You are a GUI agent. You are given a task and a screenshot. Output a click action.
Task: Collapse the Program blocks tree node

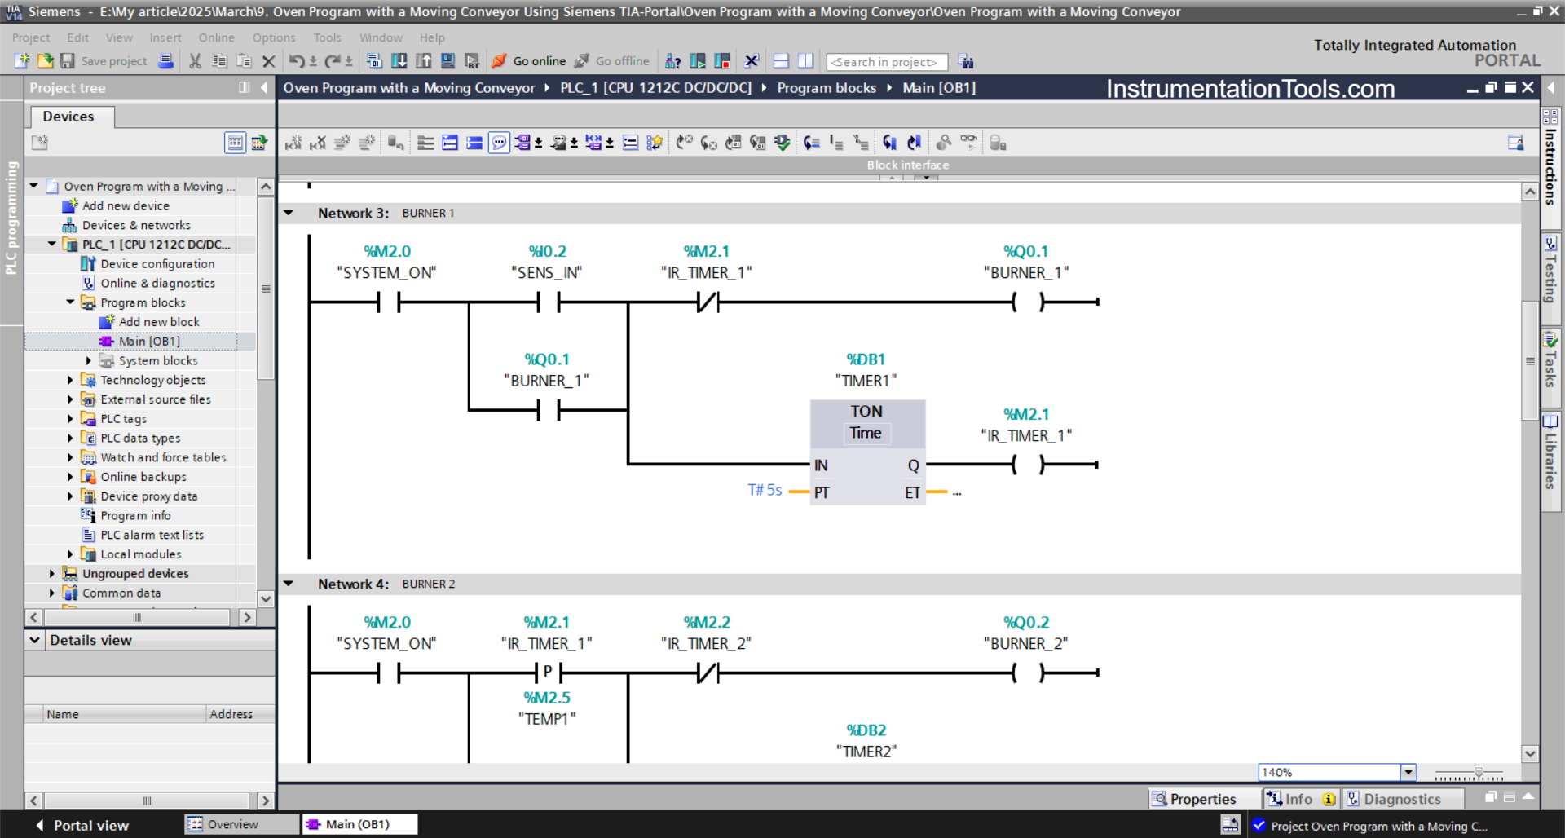click(x=70, y=302)
